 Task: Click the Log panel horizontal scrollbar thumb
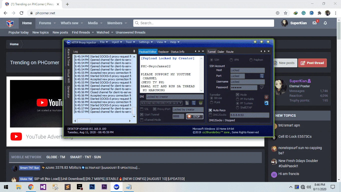84,121
